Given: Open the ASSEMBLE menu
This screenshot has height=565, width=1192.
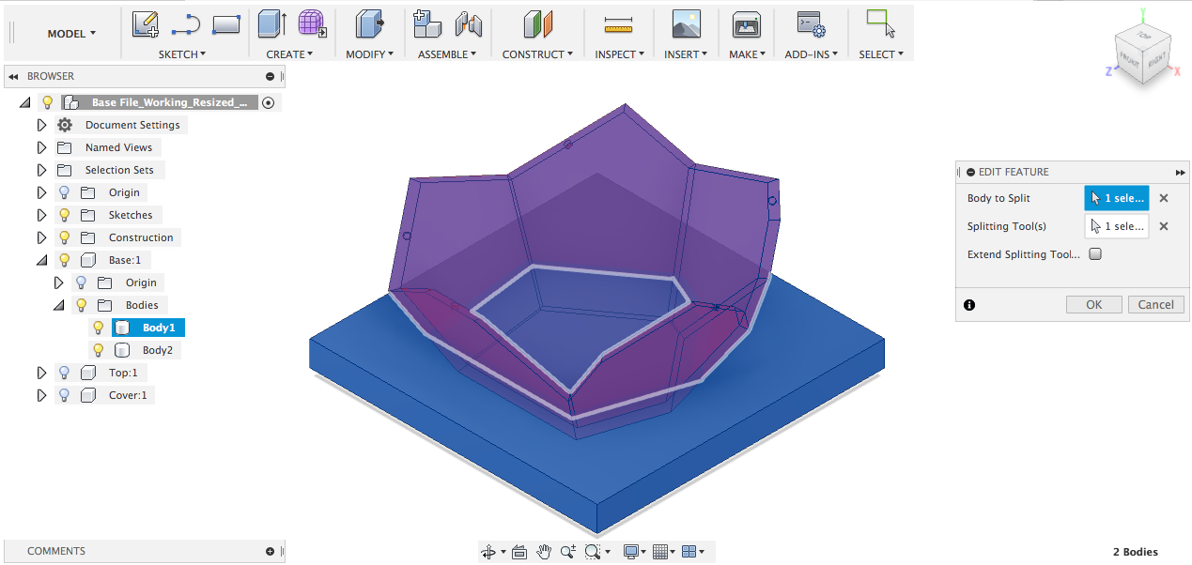Looking at the screenshot, I should (447, 54).
